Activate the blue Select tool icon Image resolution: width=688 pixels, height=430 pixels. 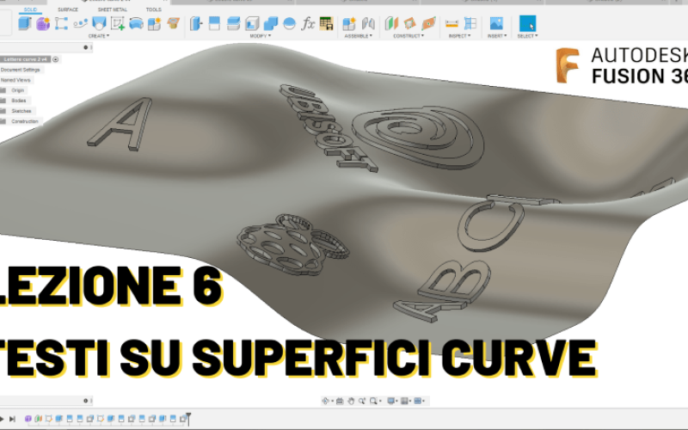527,23
